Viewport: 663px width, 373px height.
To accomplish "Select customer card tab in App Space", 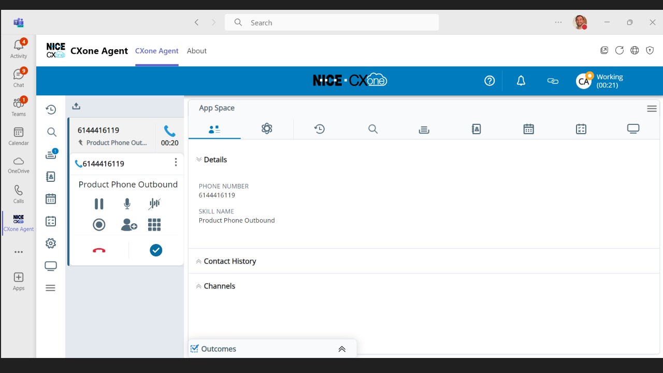I will [x=214, y=129].
